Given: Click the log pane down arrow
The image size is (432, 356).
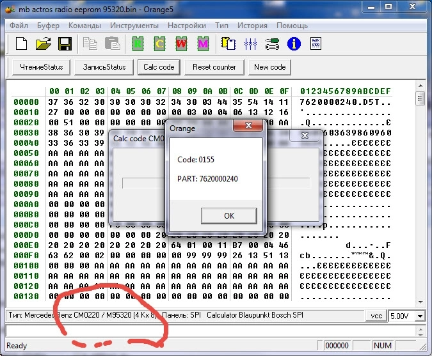Looking at the screenshot, I should [x=420, y=334].
